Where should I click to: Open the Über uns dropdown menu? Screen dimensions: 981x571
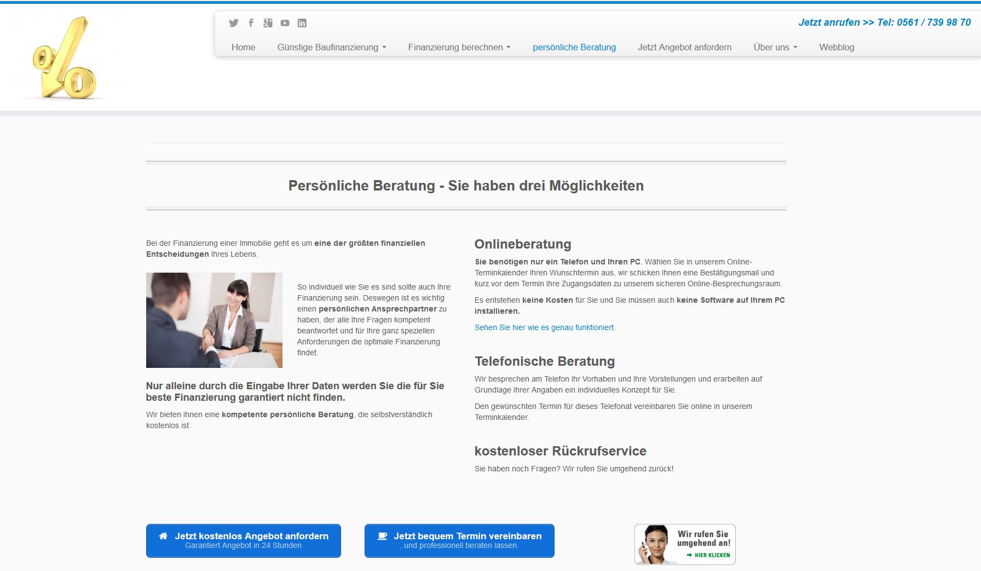[775, 47]
